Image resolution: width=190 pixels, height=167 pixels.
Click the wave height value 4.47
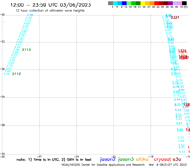click(x=18, y=44)
